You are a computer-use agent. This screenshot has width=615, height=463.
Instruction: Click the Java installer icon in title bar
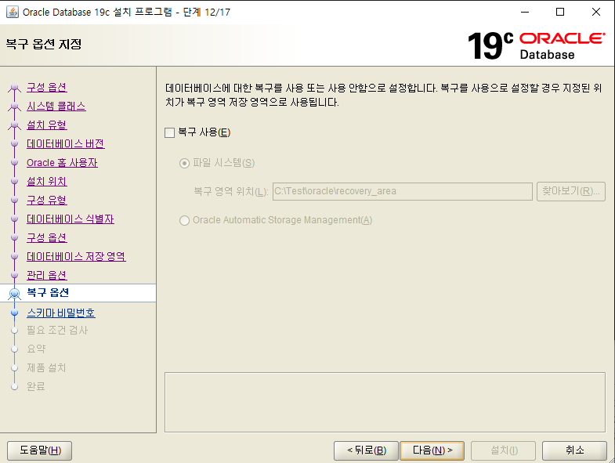pyautogui.click(x=13, y=12)
